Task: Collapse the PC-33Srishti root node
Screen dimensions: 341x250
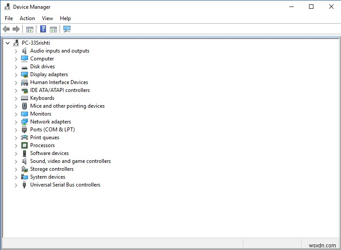Action: pos(7,43)
